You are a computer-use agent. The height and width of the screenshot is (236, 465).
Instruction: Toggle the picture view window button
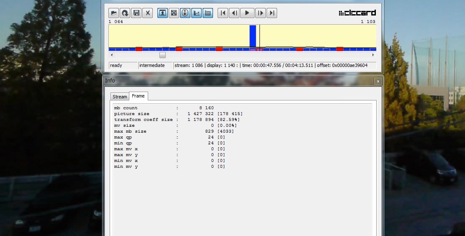[x=162, y=13]
